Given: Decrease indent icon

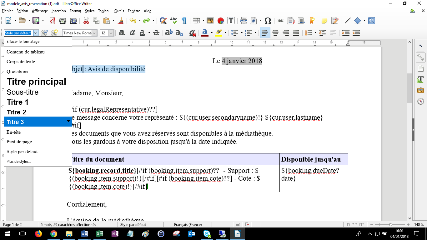Looking at the screenshot, I should tap(356, 33).
